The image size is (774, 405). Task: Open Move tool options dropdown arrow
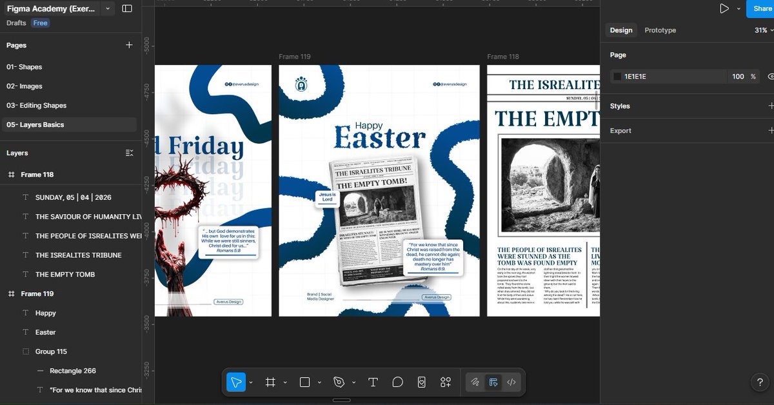[x=251, y=382]
